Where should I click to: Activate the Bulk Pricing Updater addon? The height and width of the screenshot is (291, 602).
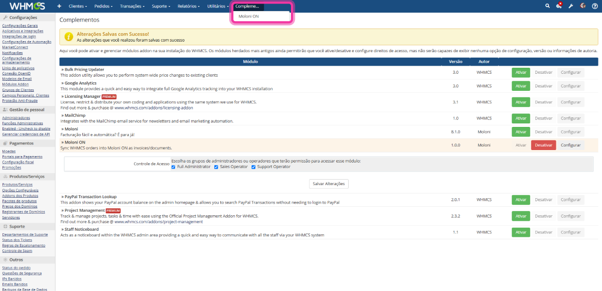coord(521,72)
